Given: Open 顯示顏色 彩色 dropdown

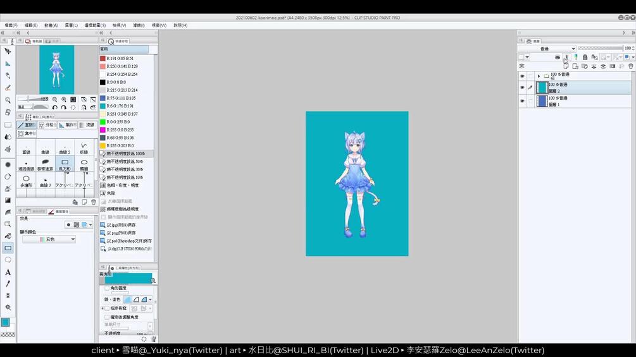Looking at the screenshot, I should pyautogui.click(x=49, y=239).
